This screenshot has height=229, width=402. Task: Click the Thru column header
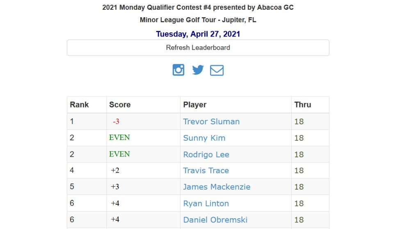[x=303, y=105]
